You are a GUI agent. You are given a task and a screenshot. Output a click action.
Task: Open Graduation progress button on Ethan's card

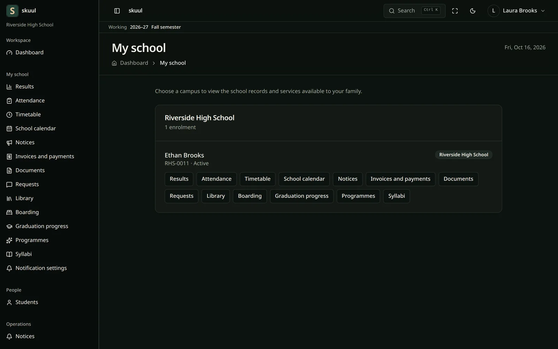pyautogui.click(x=302, y=196)
